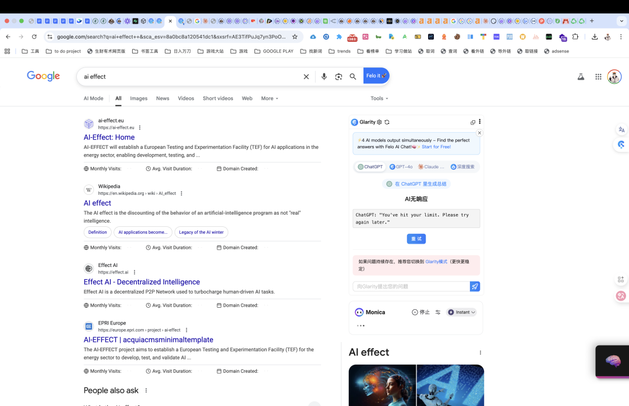Screen dimensions: 629x406
Task: Click the woman AI face thumbnail
Action: pyautogui.click(x=382, y=385)
